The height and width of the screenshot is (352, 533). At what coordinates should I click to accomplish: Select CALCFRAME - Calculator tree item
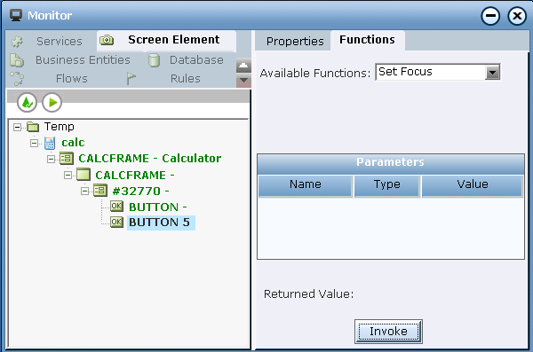[x=150, y=158]
